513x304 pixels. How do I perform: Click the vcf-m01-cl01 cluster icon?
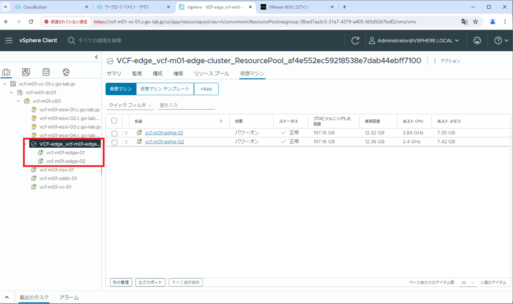click(x=27, y=101)
